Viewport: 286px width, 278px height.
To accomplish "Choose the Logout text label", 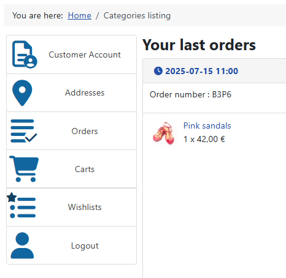I will 85,246.
